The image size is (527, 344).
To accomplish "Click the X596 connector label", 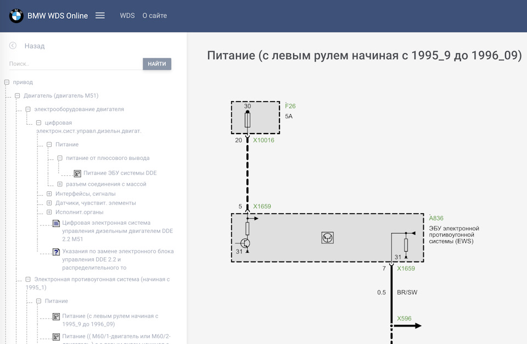I will pos(404,318).
